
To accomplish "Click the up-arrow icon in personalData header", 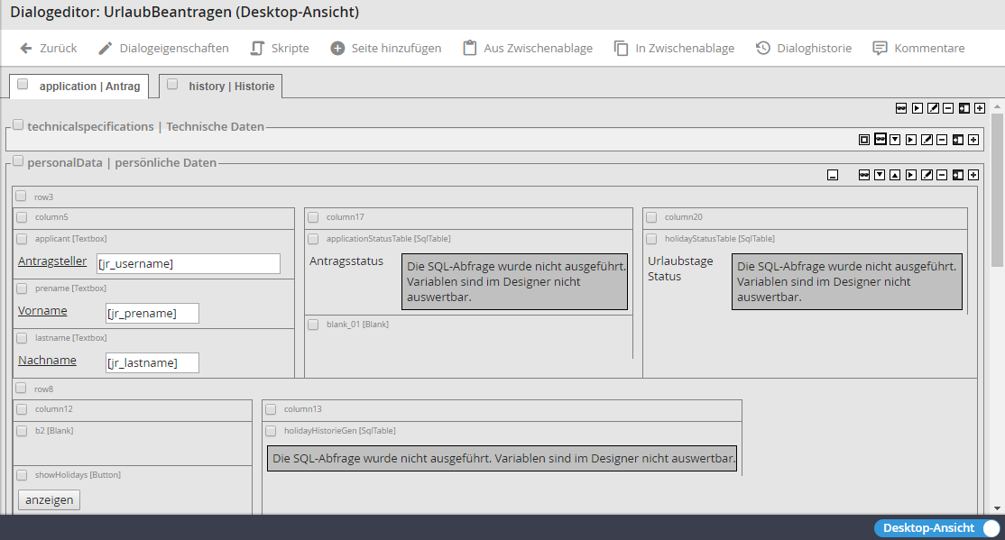I will point(895,175).
